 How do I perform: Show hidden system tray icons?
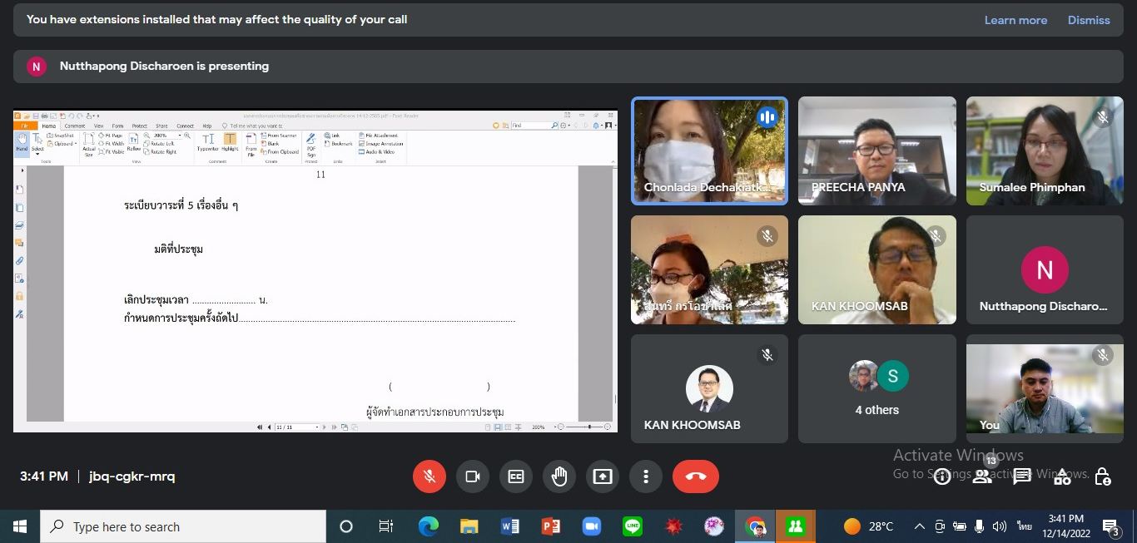920,526
